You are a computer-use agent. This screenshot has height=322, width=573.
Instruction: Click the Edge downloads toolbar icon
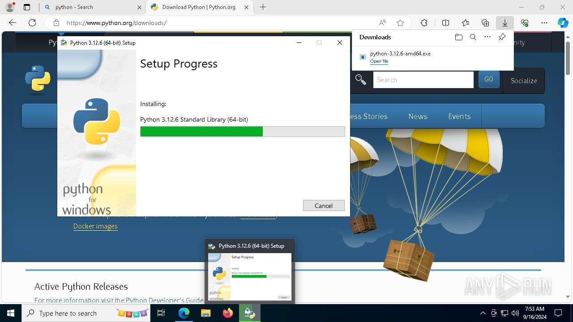point(505,23)
